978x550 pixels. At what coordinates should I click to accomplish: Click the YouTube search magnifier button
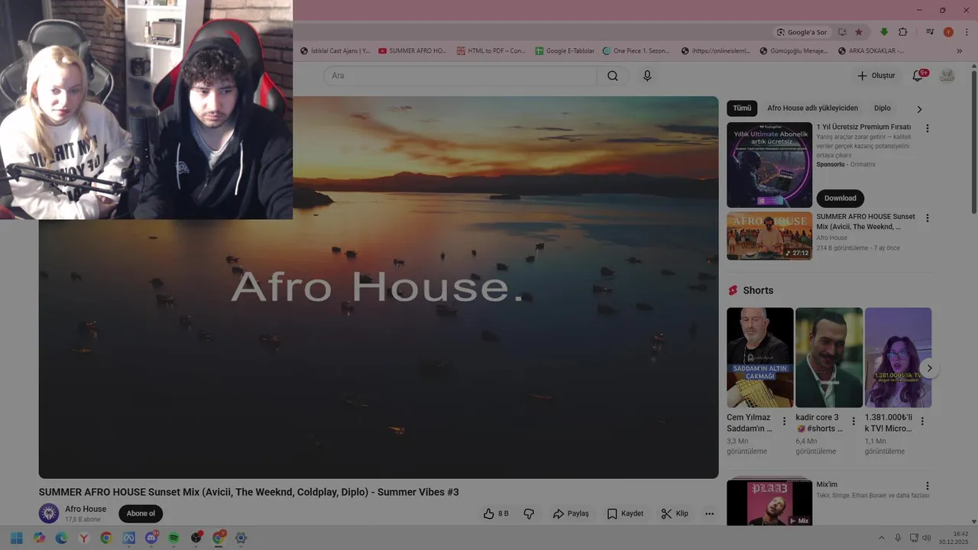click(613, 76)
